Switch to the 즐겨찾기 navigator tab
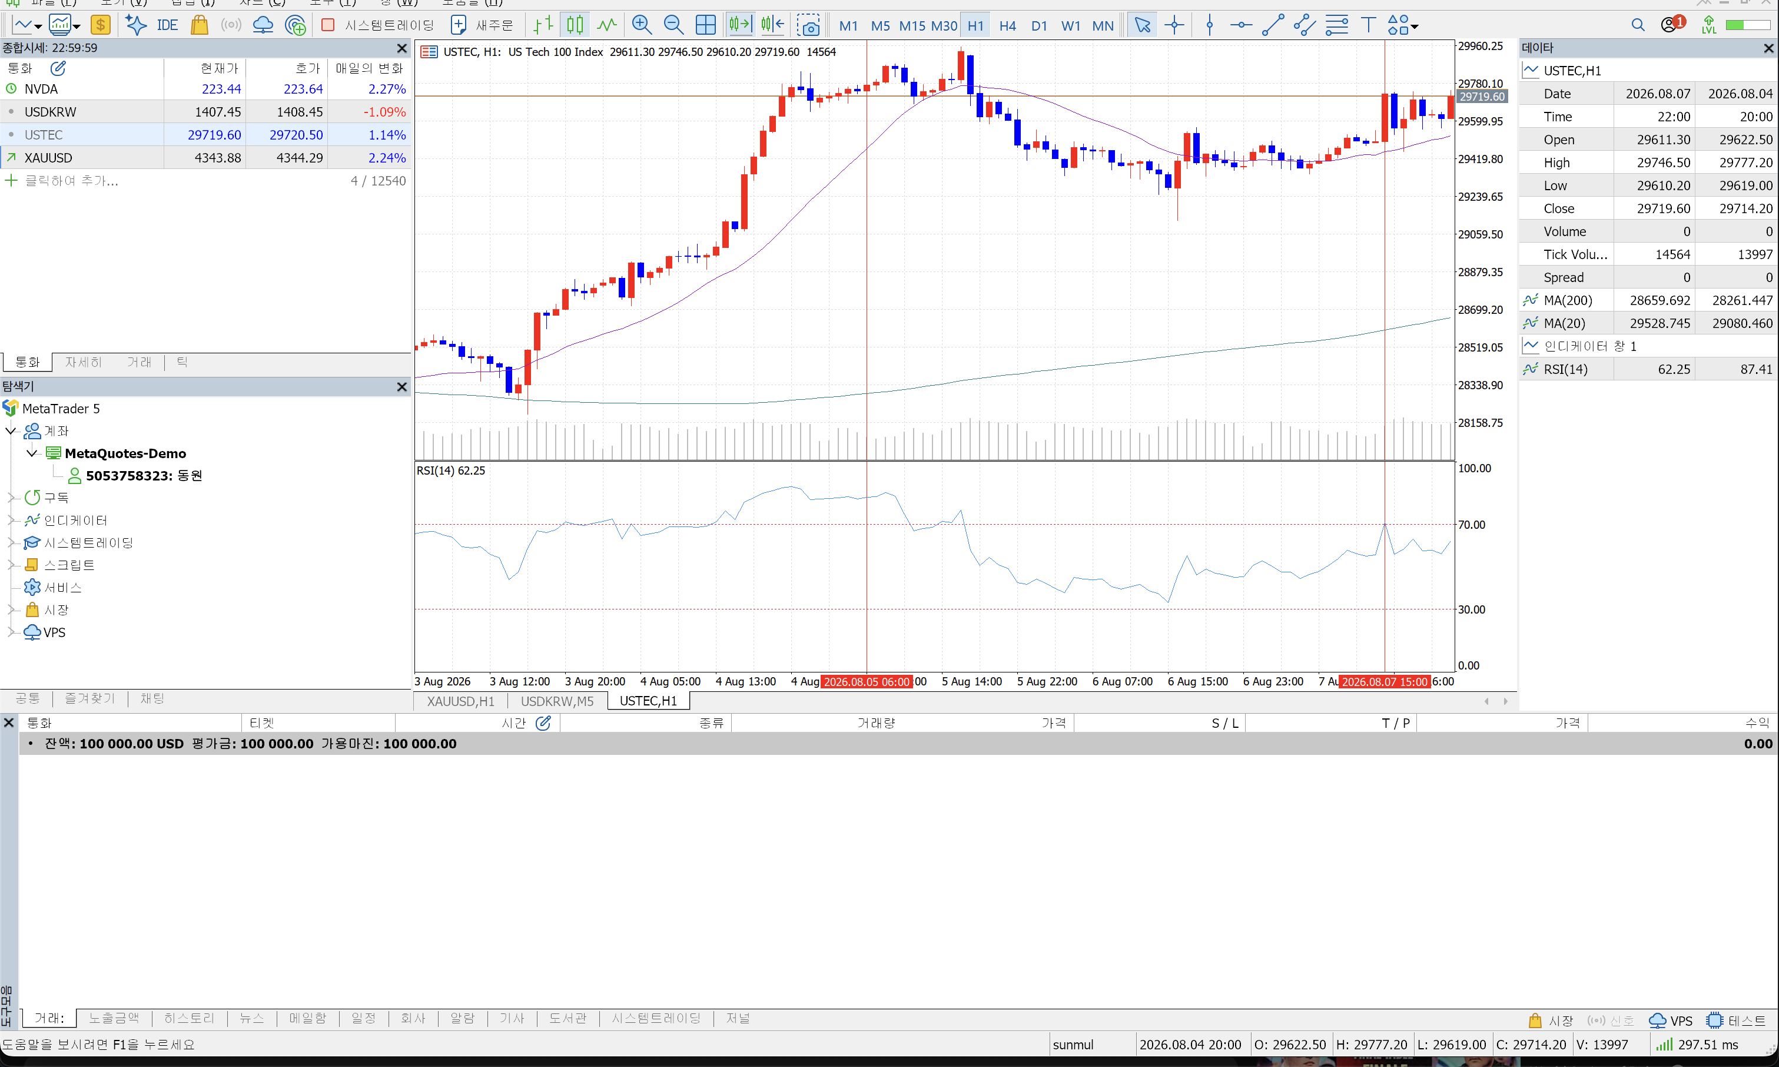The width and height of the screenshot is (1779, 1067). (90, 698)
